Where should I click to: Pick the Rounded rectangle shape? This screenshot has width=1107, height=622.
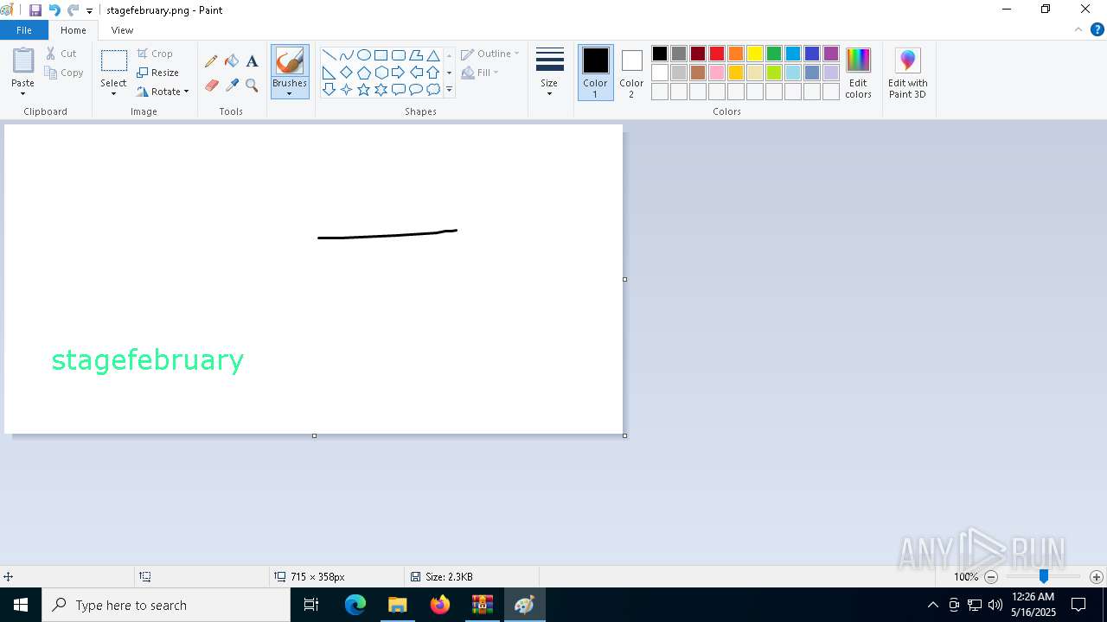399,55
